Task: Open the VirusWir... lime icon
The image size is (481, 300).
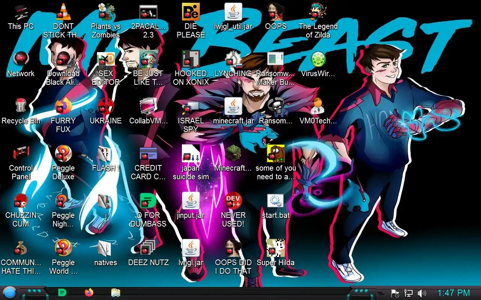Action: [318, 60]
